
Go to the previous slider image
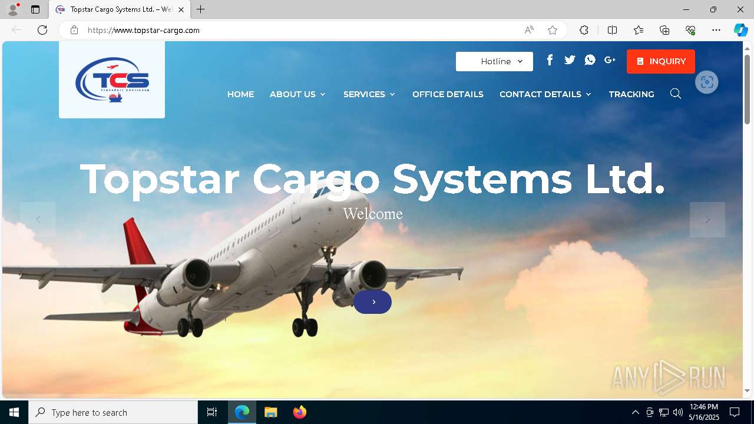[38, 220]
